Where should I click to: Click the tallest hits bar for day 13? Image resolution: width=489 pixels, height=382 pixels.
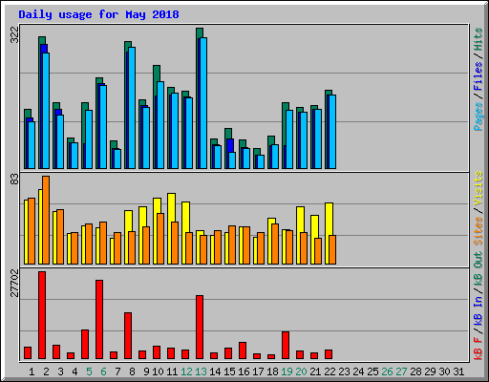[x=200, y=32]
